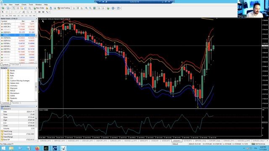The image size is (269, 151).
Task: Open the USDCAD.r,M15 chart tab
Action: pyautogui.click(x=87, y=141)
